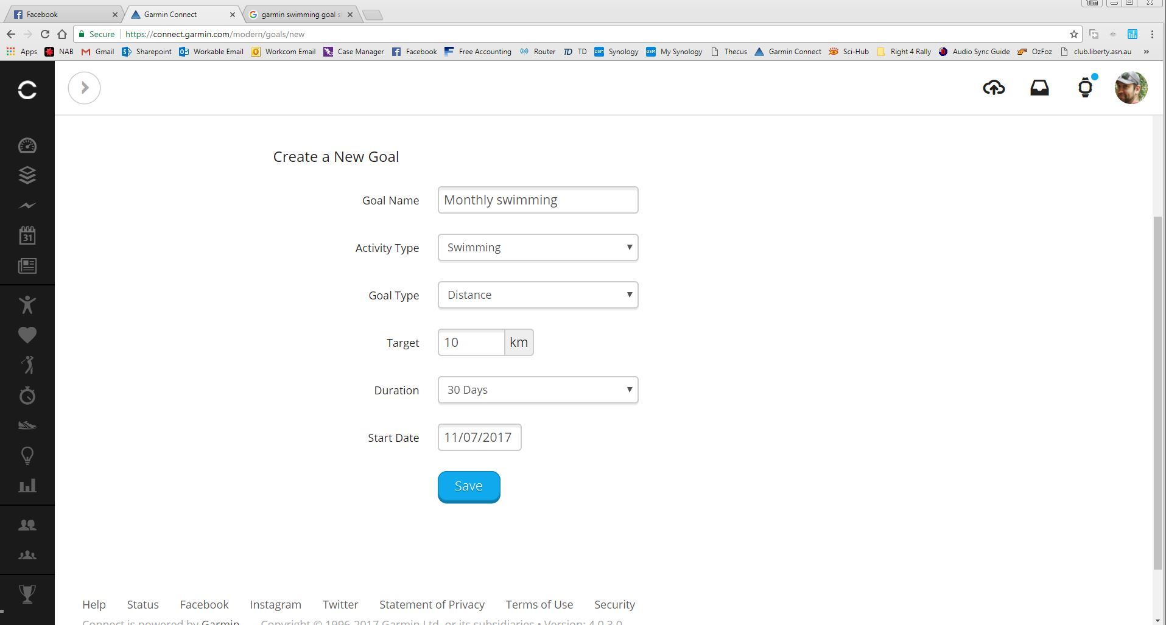Open the insights lightbulb icon
The image size is (1166, 625).
click(27, 455)
